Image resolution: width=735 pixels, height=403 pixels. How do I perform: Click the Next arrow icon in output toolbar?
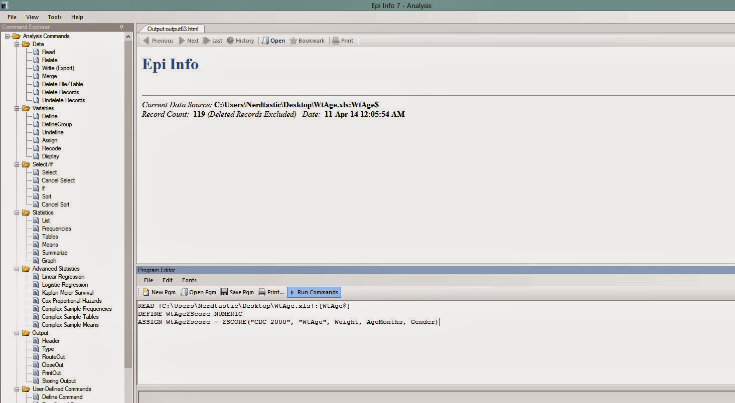182,41
